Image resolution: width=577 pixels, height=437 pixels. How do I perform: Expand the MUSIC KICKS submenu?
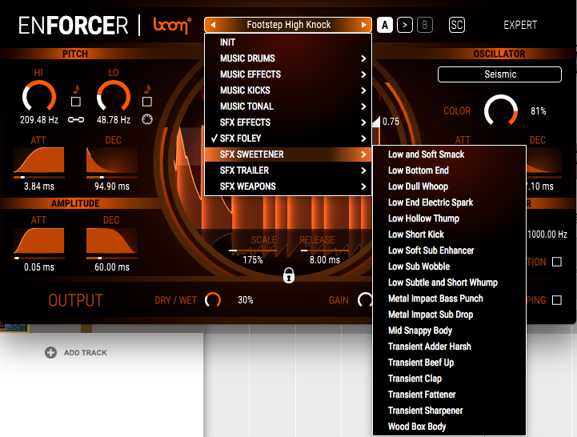click(x=288, y=90)
